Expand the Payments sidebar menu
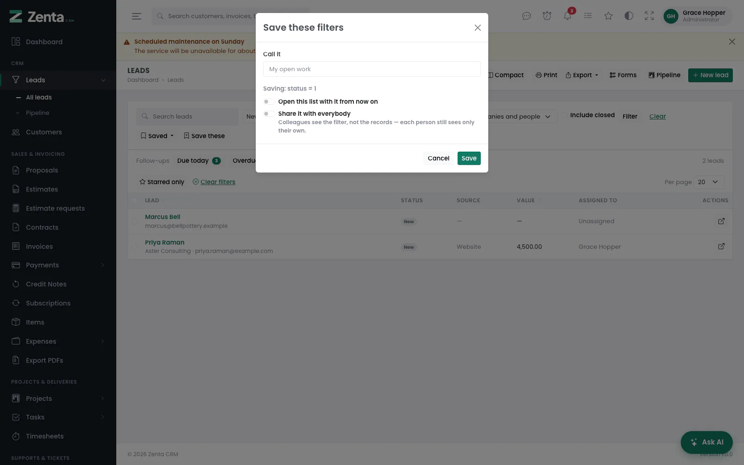This screenshot has width=744, height=465. (103, 266)
